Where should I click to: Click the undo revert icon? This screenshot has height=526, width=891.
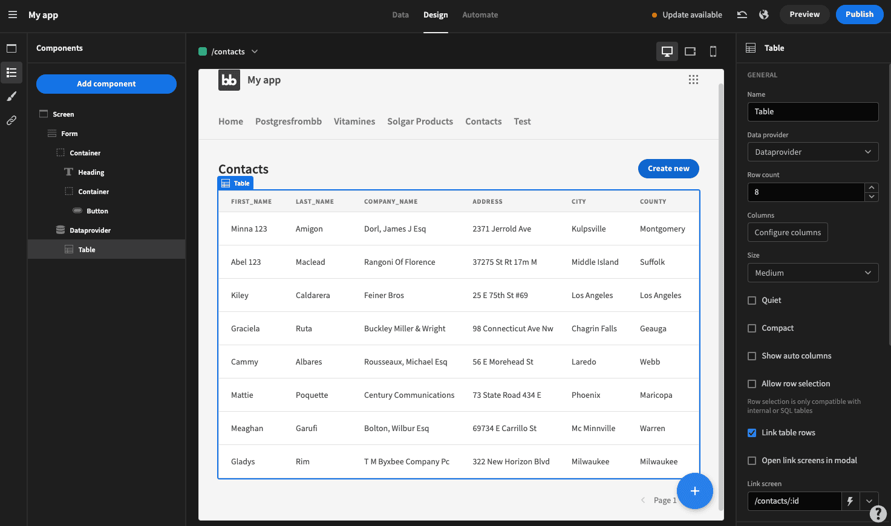coord(742,15)
